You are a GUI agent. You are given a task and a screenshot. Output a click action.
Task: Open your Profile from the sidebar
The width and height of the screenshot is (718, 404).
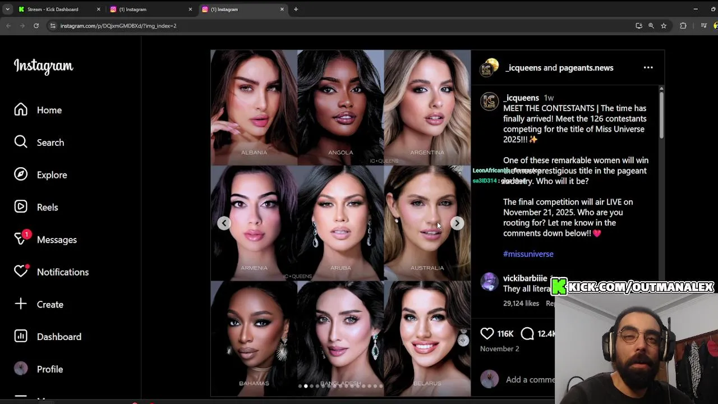pyautogui.click(x=38, y=369)
